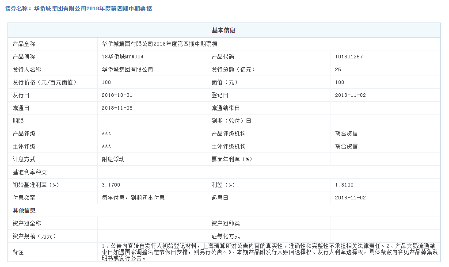Viewport: 449px width, 267px height.
Task: Select 联合资信 in the 产品评级机构 row
Action: pos(346,134)
